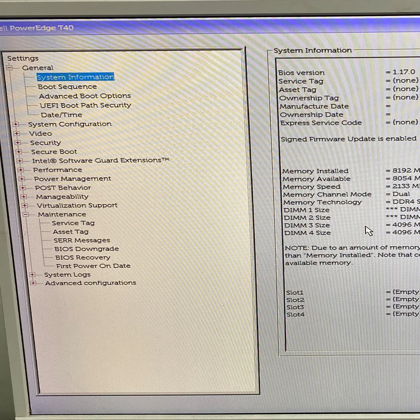Open Boot Sequence settings

(x=67, y=87)
